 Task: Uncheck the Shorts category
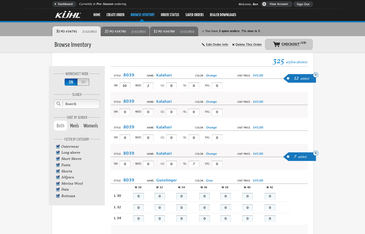[x=58, y=171]
